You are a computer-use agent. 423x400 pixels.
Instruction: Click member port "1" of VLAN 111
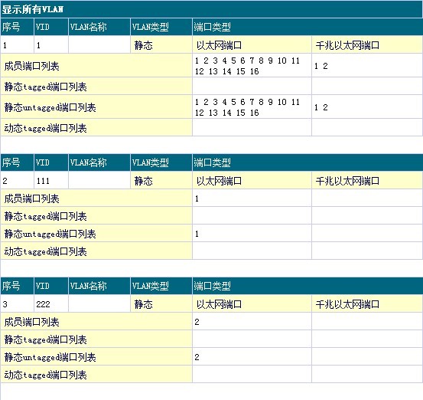[197, 198]
